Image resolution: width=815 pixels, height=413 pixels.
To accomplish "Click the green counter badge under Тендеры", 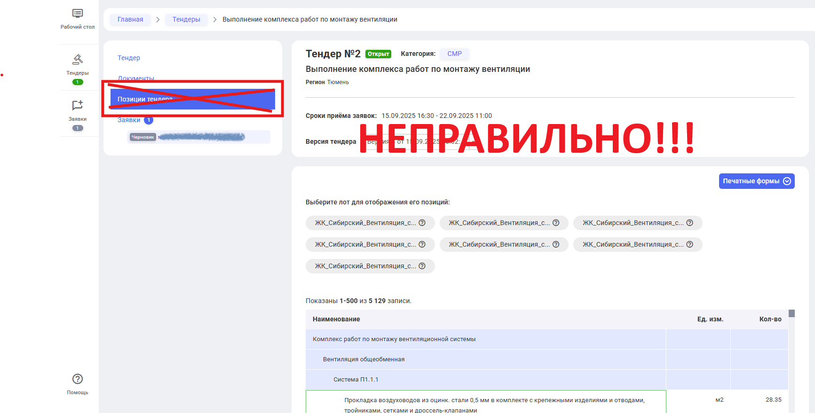I will (78, 82).
